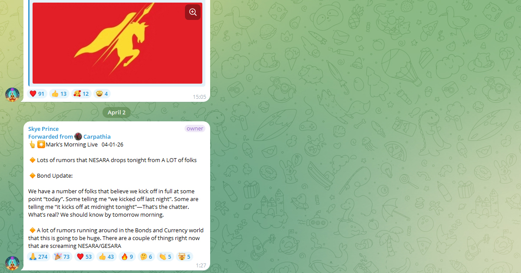The image size is (521, 273).
Task: Toggle exploding head reaction showing 5
Action: coord(185,257)
